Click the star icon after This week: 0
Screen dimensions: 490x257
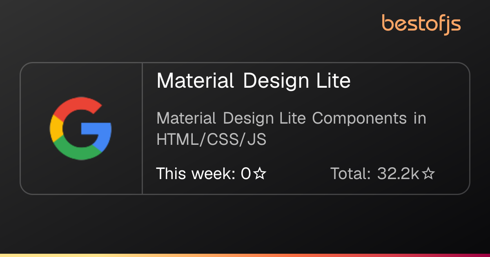(x=260, y=174)
